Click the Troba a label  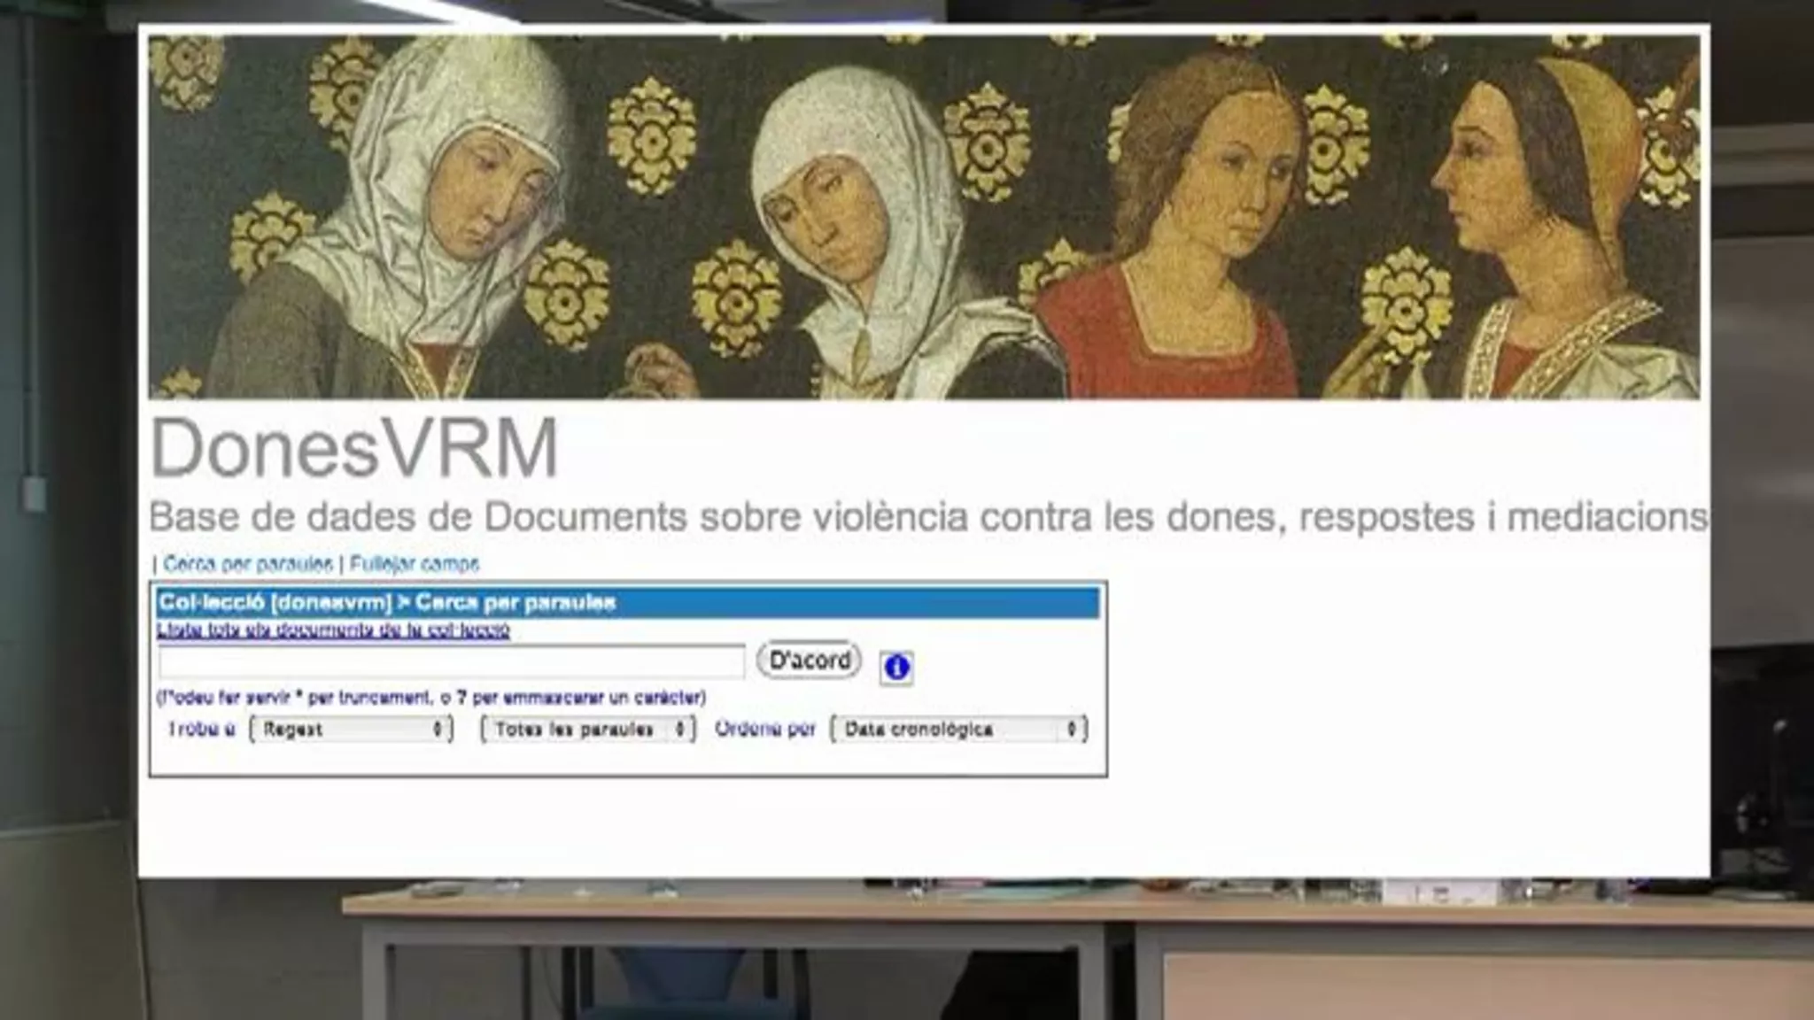(x=202, y=729)
